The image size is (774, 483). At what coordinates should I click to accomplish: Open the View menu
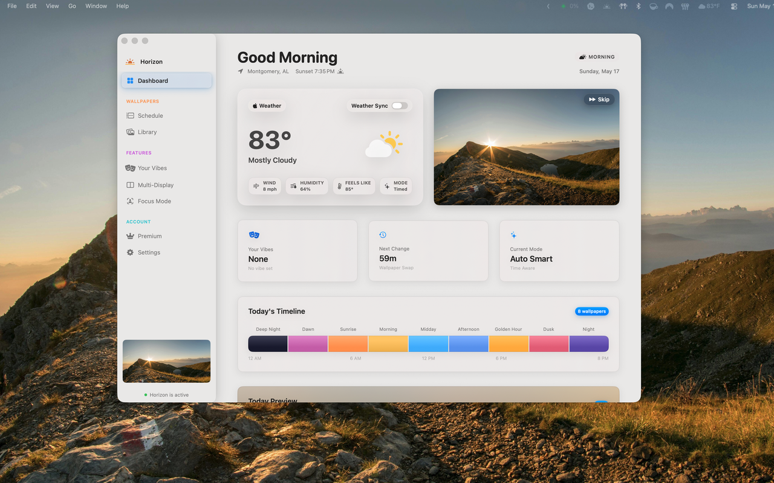[x=53, y=6]
